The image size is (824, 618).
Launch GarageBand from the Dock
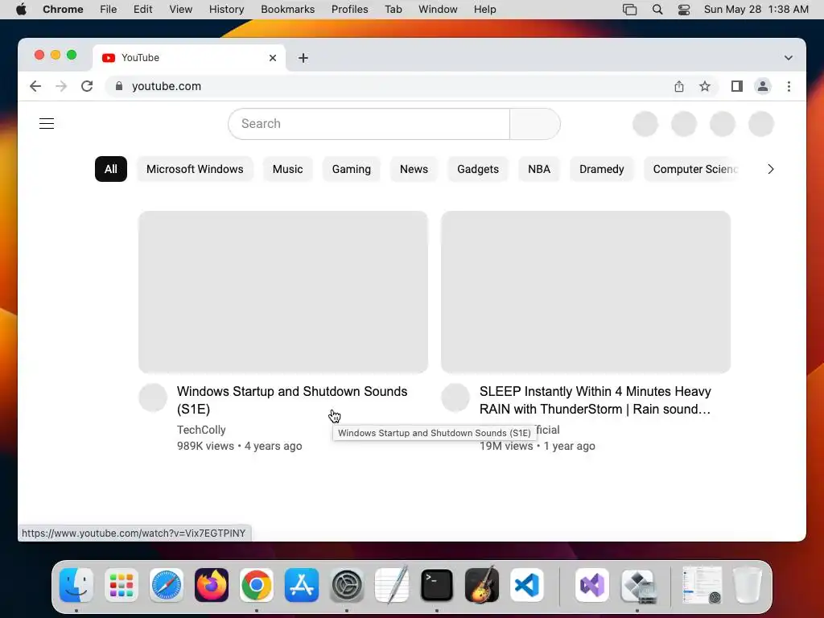tap(482, 585)
